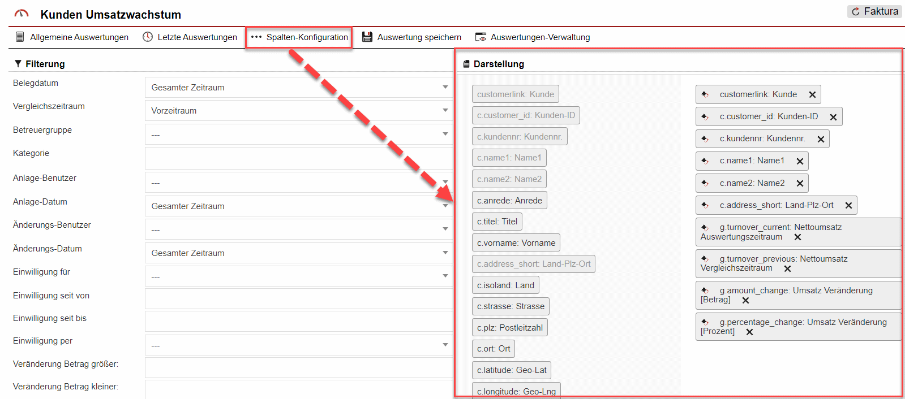Click the Kategorie input field
The image size is (905, 399).
point(298,158)
